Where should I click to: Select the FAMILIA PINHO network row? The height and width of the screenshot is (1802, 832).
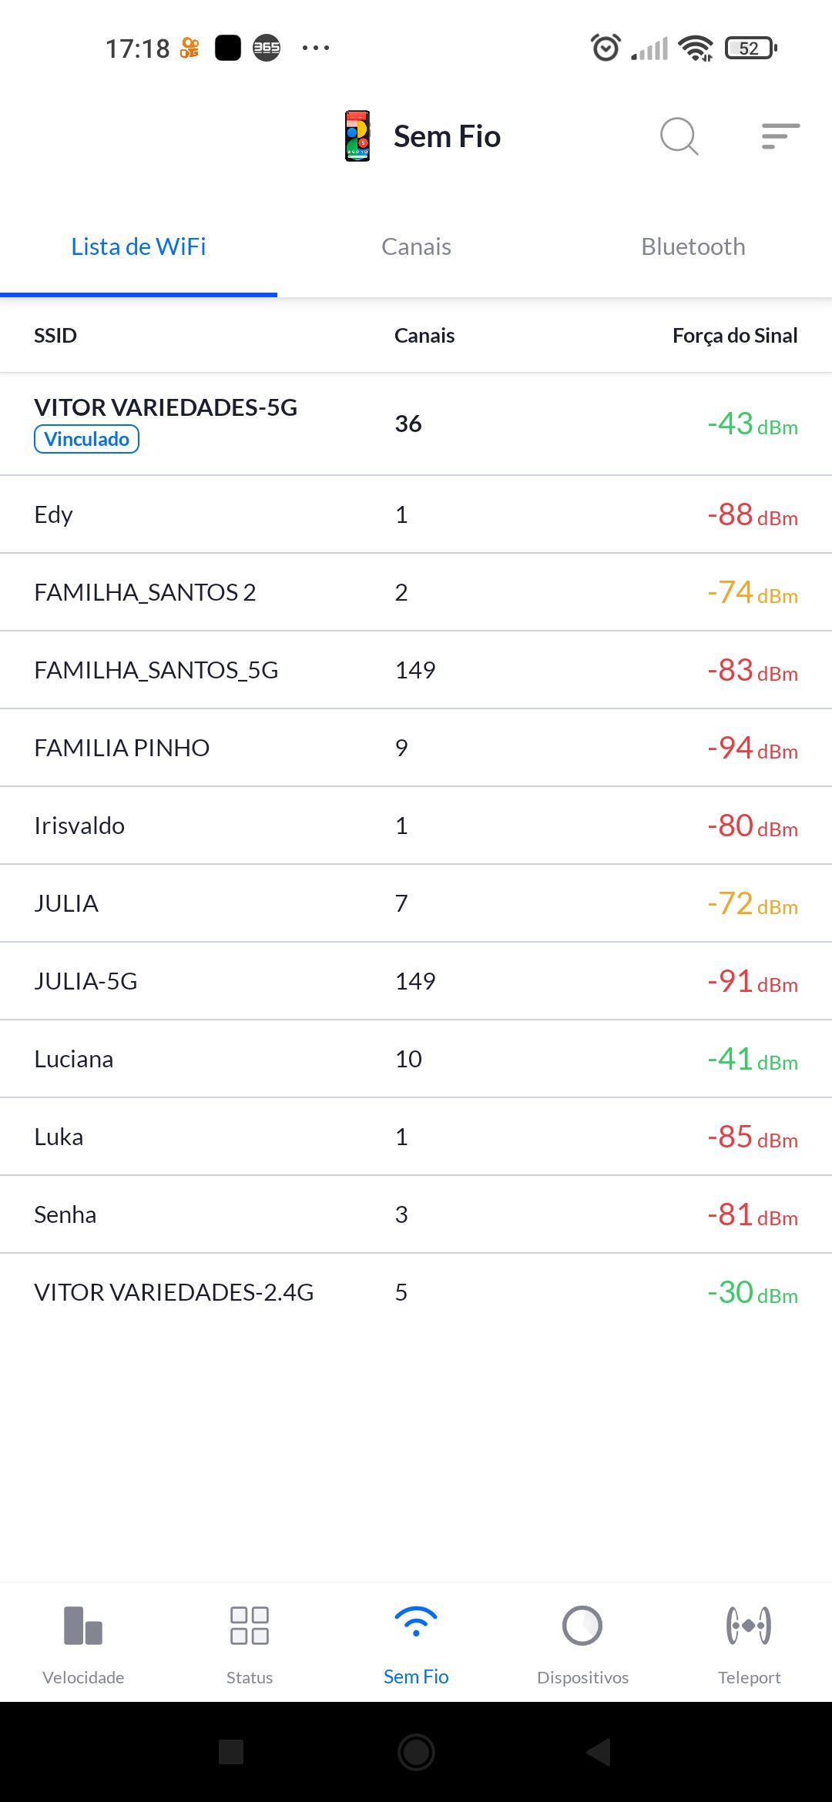tap(416, 748)
